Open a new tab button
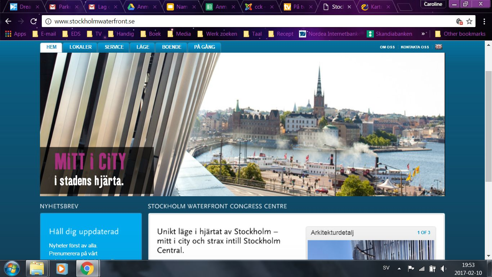 (x=405, y=7)
